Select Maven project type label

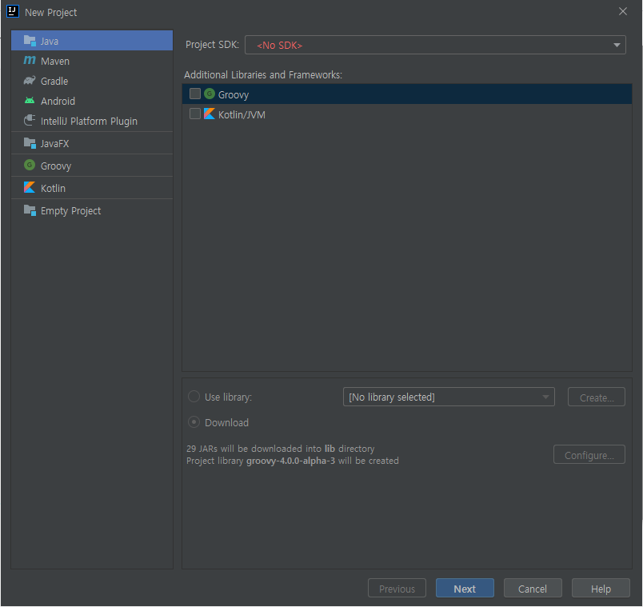pyautogui.click(x=55, y=61)
